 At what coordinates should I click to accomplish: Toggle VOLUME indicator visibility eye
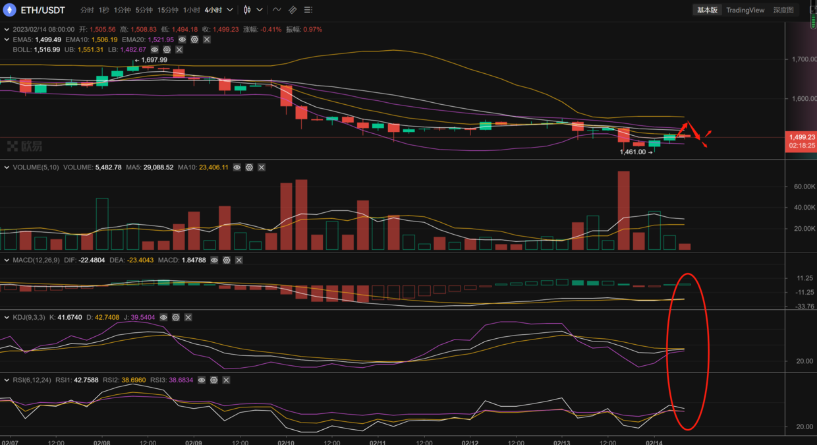click(x=237, y=167)
